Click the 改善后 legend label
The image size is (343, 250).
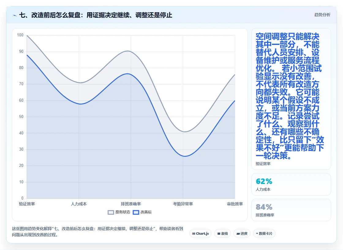pyautogui.click(x=146, y=212)
